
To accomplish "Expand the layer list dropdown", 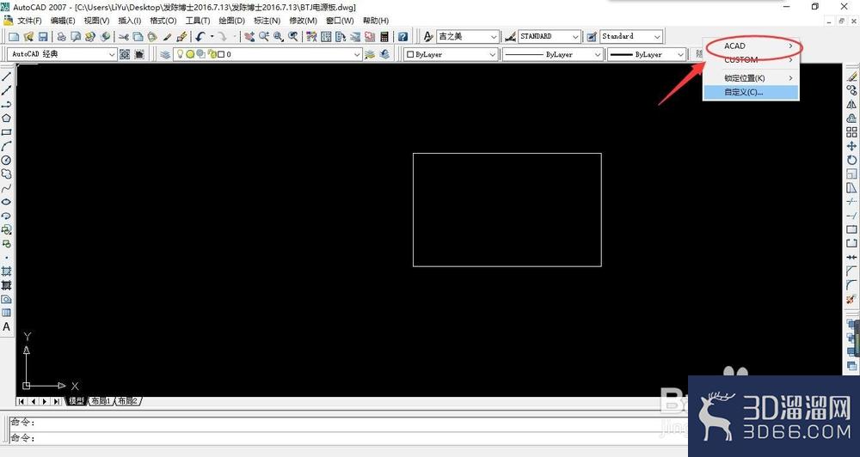I will point(357,54).
